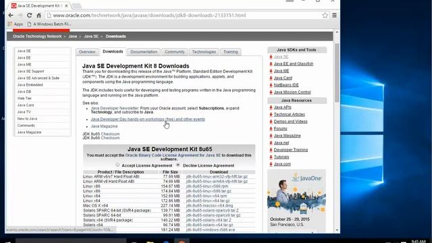Screen dimensions: 432x243
Task: Switch to the Documentation tab
Action: click(x=144, y=52)
